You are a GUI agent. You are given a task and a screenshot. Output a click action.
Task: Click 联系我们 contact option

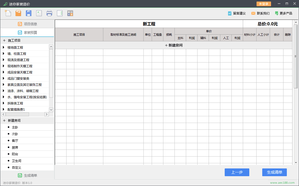coord(260,13)
